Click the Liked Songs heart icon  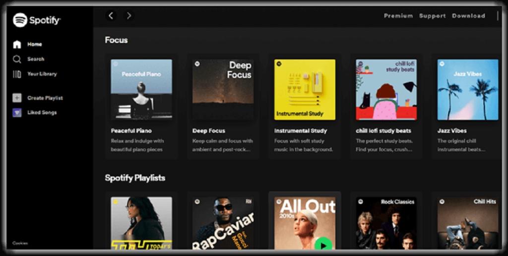click(17, 112)
